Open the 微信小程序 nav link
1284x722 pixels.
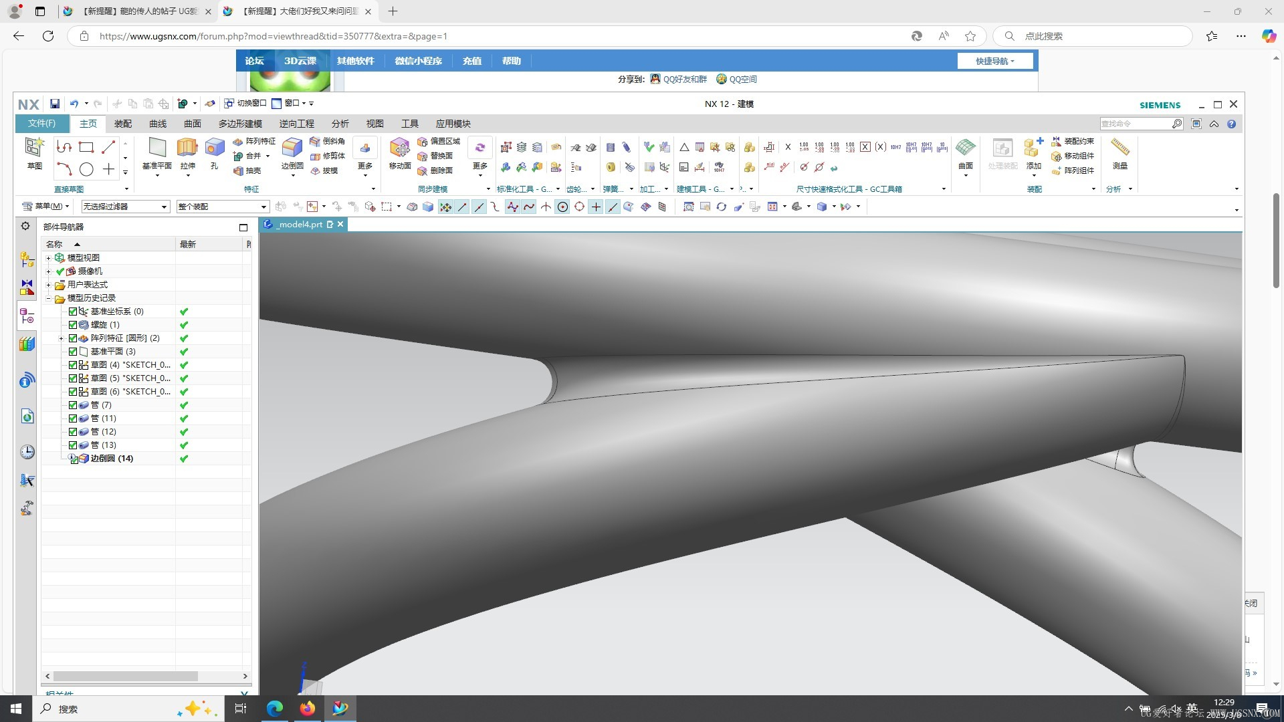point(419,61)
